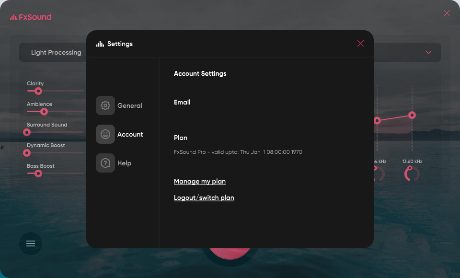The height and width of the screenshot is (278, 460).
Task: Click the FxSound logo
Action: pyautogui.click(x=31, y=17)
